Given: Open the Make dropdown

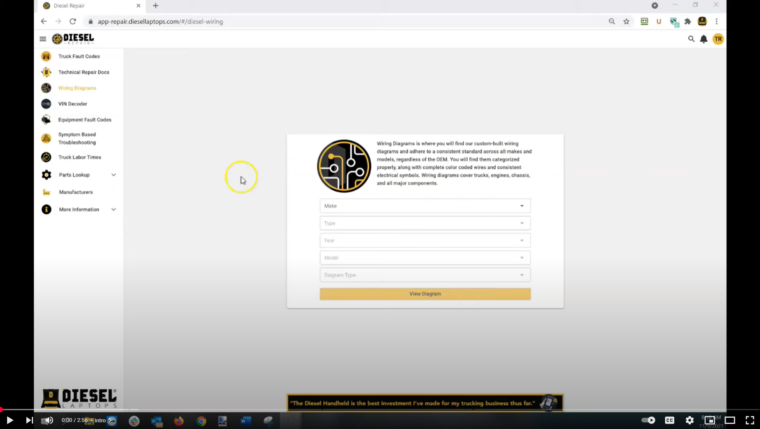Looking at the screenshot, I should click(425, 206).
